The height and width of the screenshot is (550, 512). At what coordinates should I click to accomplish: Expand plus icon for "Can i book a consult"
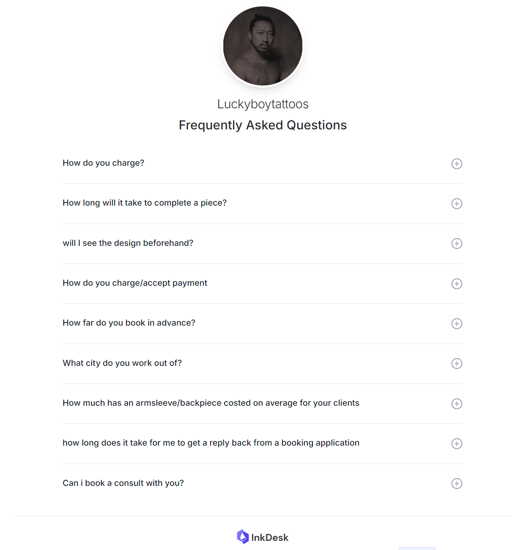coord(456,484)
